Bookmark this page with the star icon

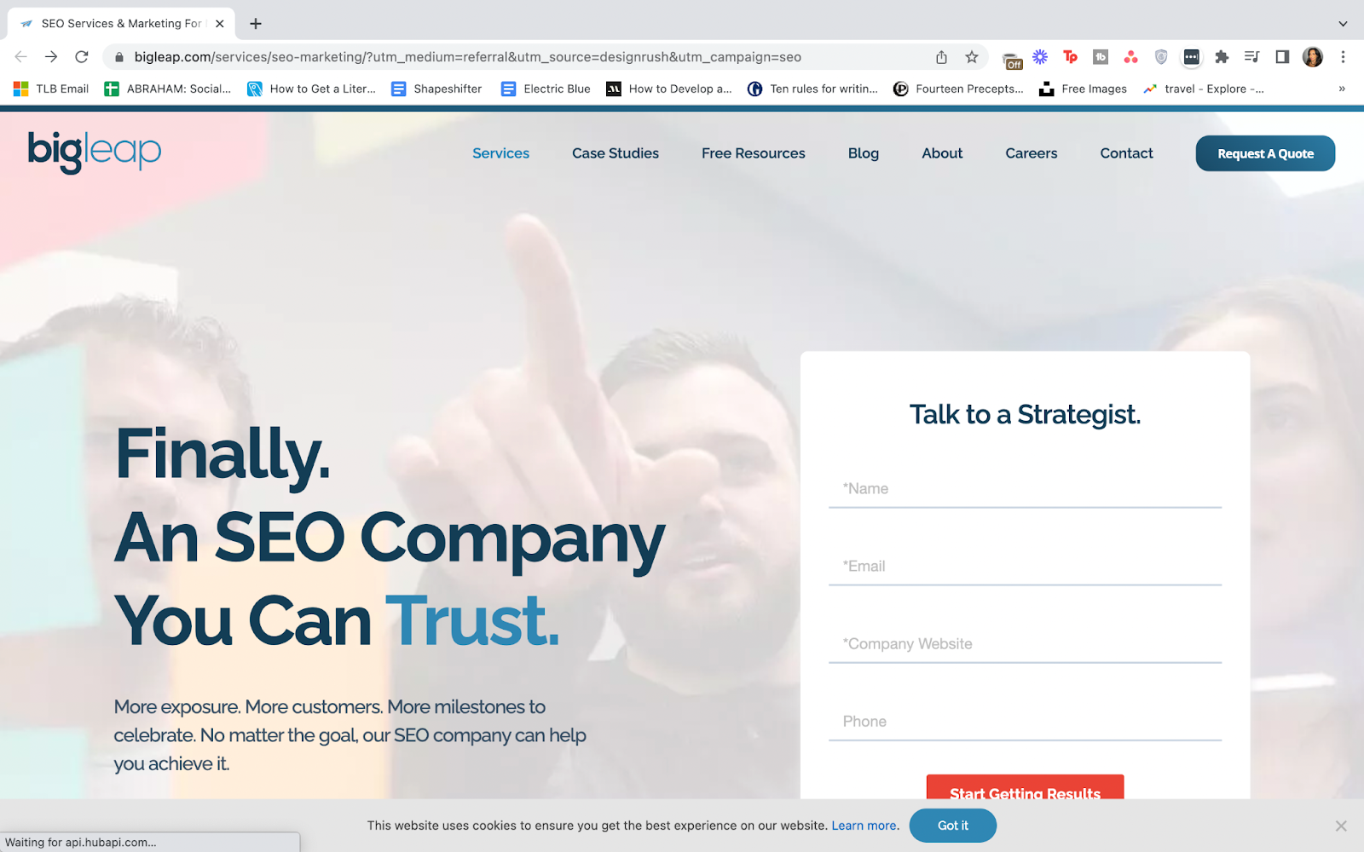pos(972,57)
